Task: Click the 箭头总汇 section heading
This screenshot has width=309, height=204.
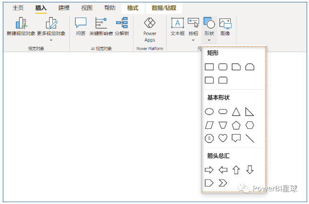Action: tap(218, 156)
